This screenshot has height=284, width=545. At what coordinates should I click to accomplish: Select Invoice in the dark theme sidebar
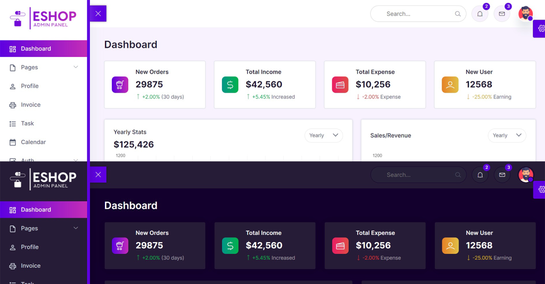point(30,265)
